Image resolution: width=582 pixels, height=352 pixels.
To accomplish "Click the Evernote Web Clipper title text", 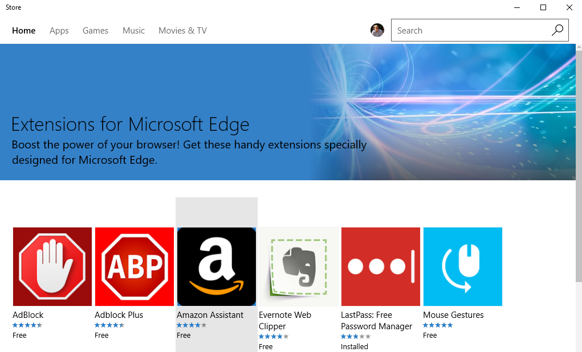I will click(285, 321).
